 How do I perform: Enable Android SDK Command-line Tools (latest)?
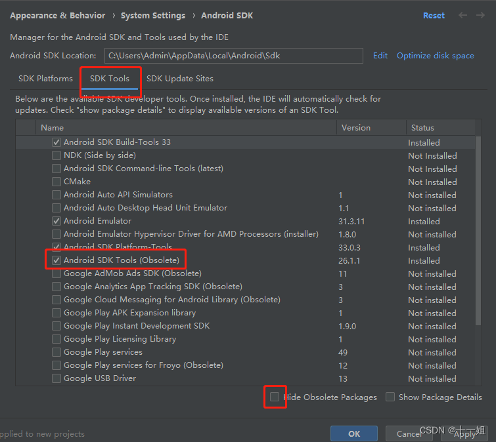(56, 169)
